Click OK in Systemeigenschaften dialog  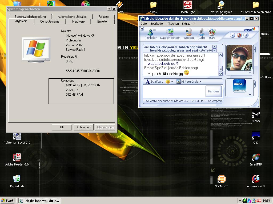click(x=62, y=127)
